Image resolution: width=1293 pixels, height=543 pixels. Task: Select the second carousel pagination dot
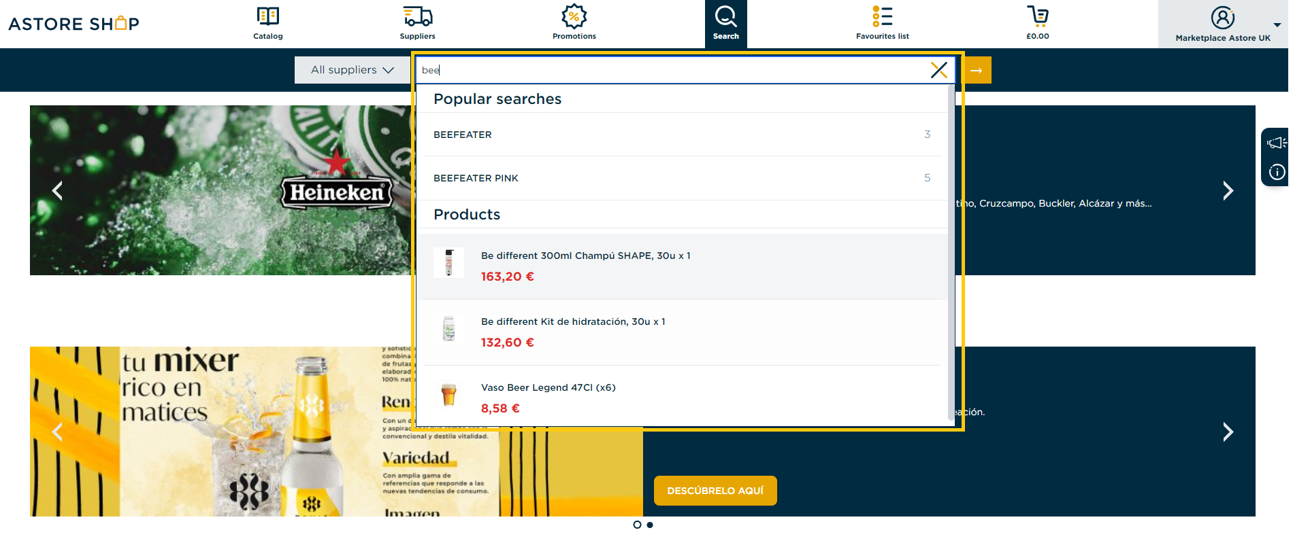click(650, 525)
